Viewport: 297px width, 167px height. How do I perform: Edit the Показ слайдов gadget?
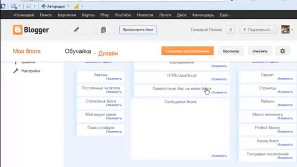pos(114,132)
